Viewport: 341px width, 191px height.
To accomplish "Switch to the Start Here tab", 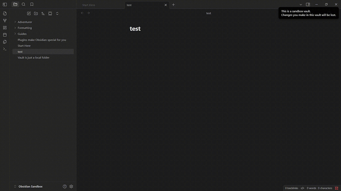I will [x=89, y=5].
